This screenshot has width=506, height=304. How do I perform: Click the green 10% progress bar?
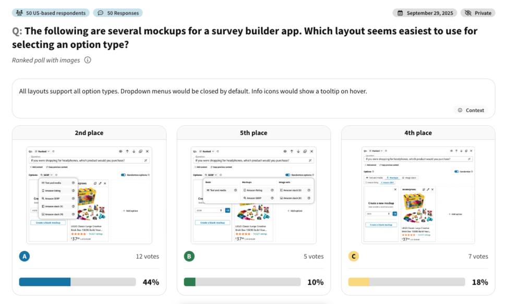(x=242, y=282)
